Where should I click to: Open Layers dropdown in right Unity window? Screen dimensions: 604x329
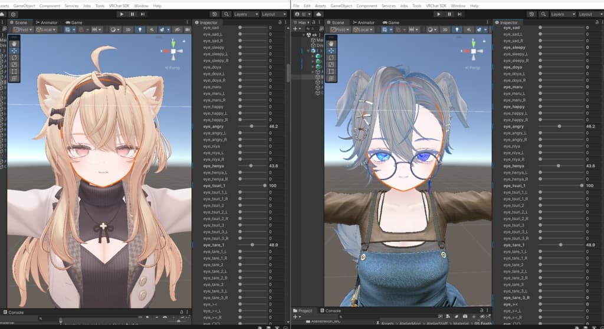pos(563,14)
